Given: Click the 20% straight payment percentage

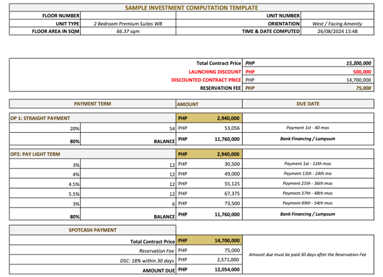Looking at the screenshot, I should pos(75,128).
